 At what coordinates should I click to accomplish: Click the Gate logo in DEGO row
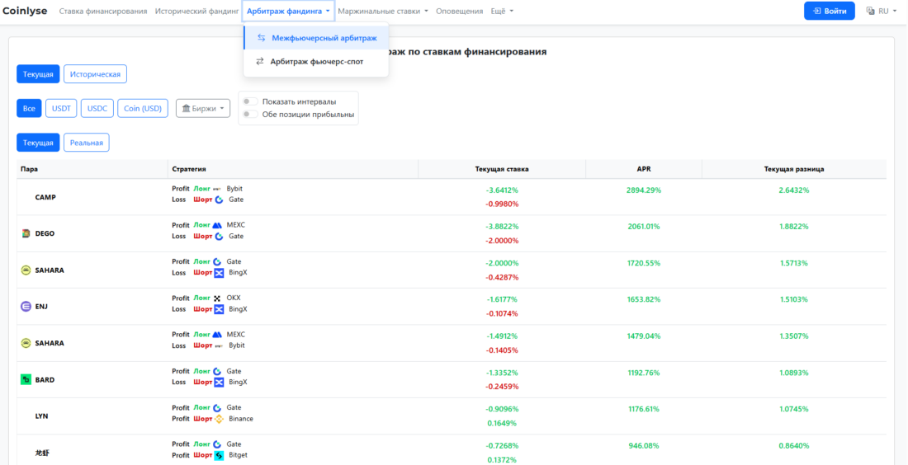[x=218, y=236]
